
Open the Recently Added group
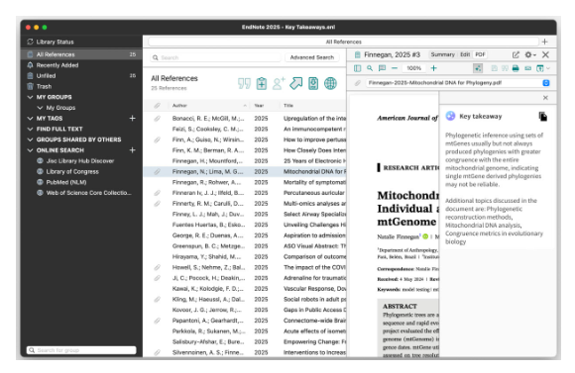[57, 65]
